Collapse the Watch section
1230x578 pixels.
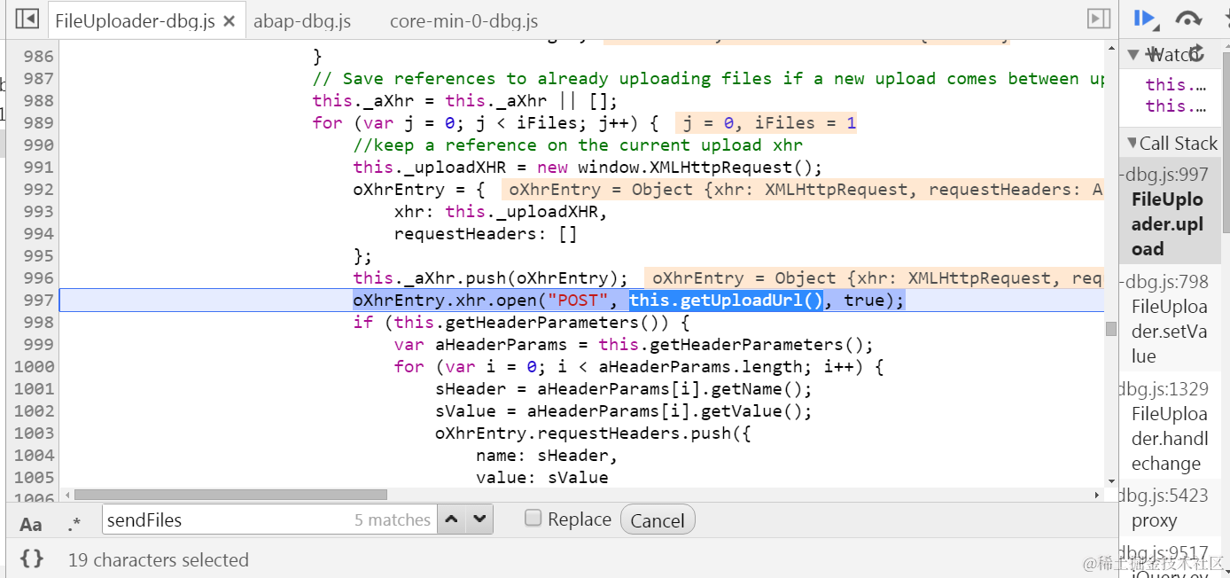(x=1133, y=54)
